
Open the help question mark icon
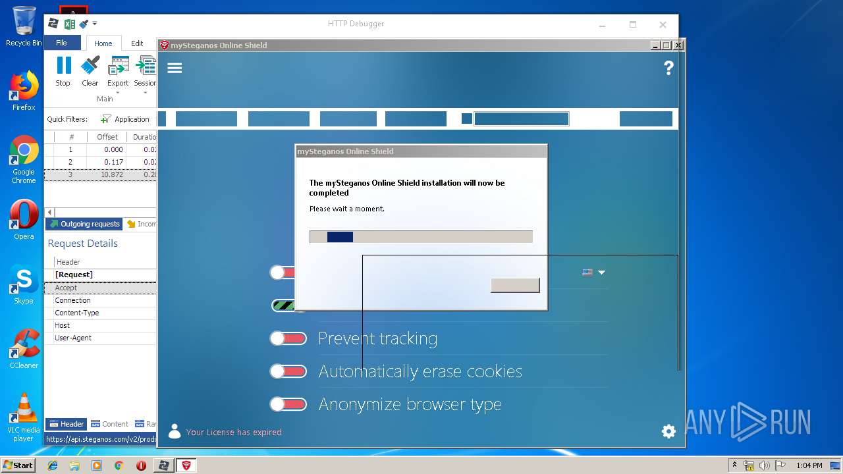pos(668,68)
